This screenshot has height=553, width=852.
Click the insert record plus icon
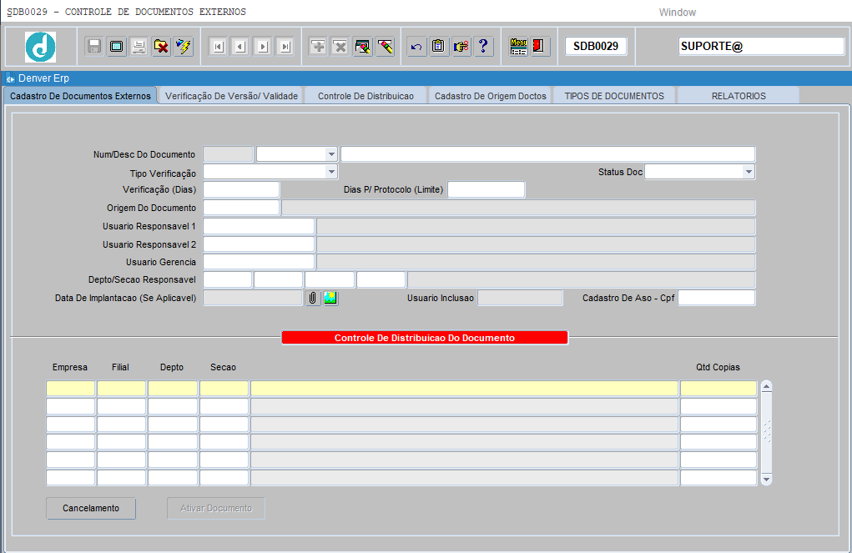(318, 47)
